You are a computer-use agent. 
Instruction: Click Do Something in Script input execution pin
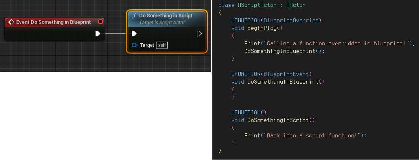(134, 34)
